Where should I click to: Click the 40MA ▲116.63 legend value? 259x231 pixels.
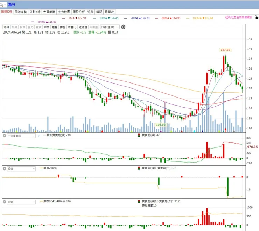point(47,22)
